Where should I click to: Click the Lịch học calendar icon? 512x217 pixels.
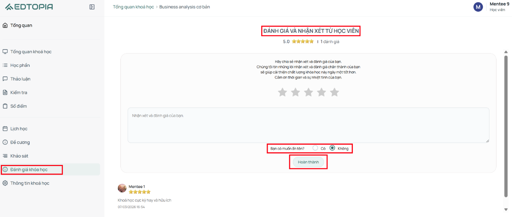pyautogui.click(x=5, y=129)
